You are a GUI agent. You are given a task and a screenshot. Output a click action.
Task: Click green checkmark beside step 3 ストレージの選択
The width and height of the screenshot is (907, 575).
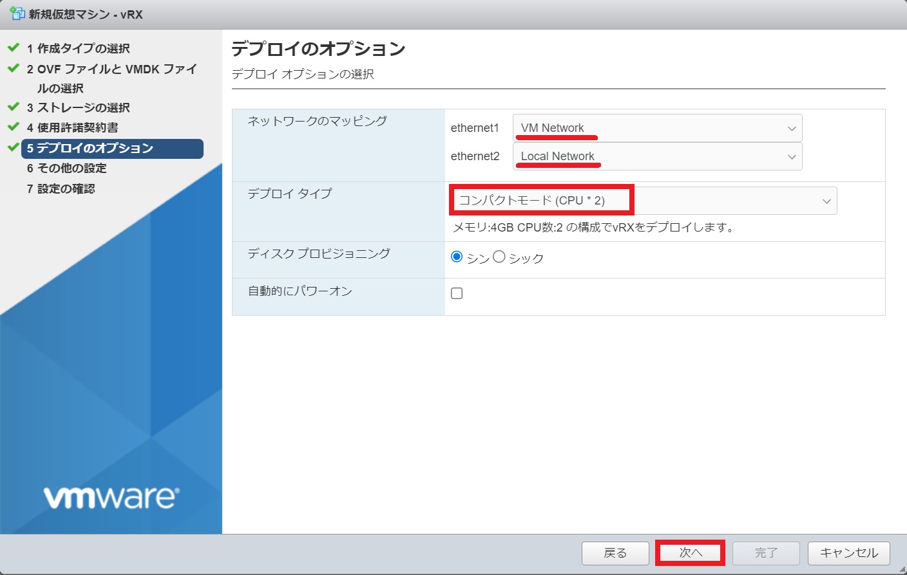tap(13, 107)
